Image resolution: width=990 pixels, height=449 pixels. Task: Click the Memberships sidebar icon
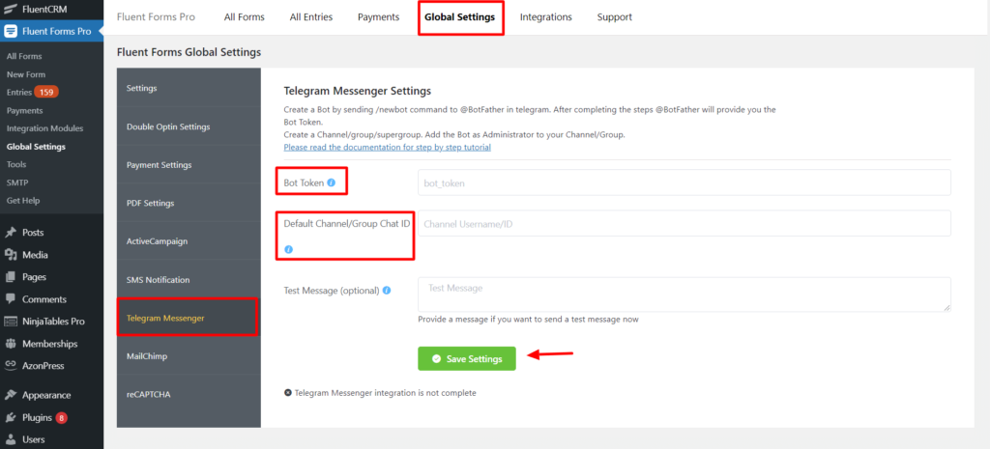(10, 344)
